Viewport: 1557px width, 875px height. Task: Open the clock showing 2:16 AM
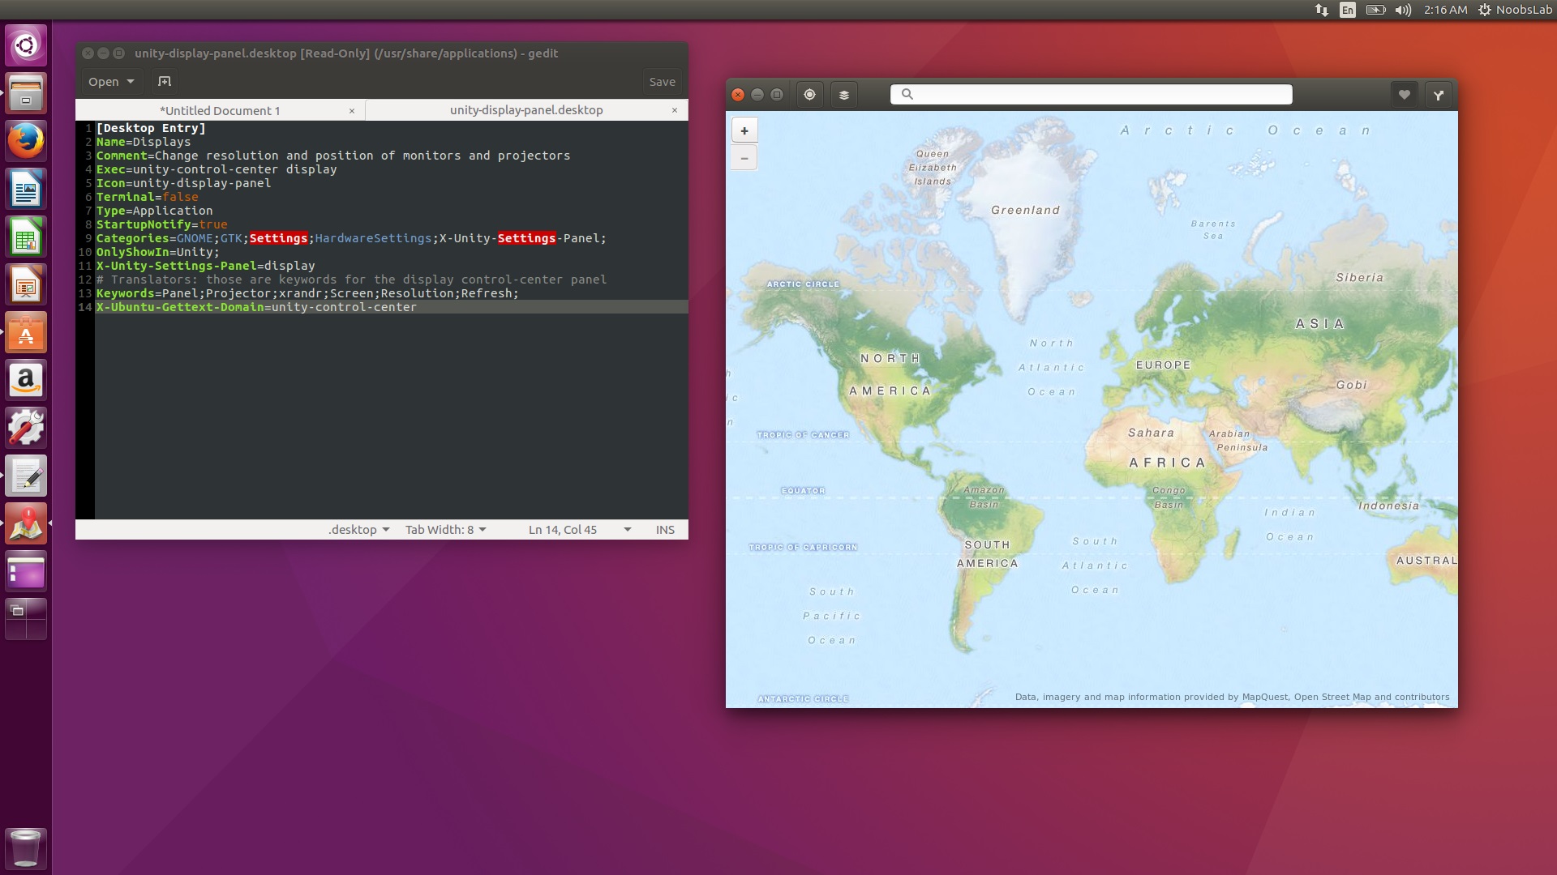click(1445, 10)
